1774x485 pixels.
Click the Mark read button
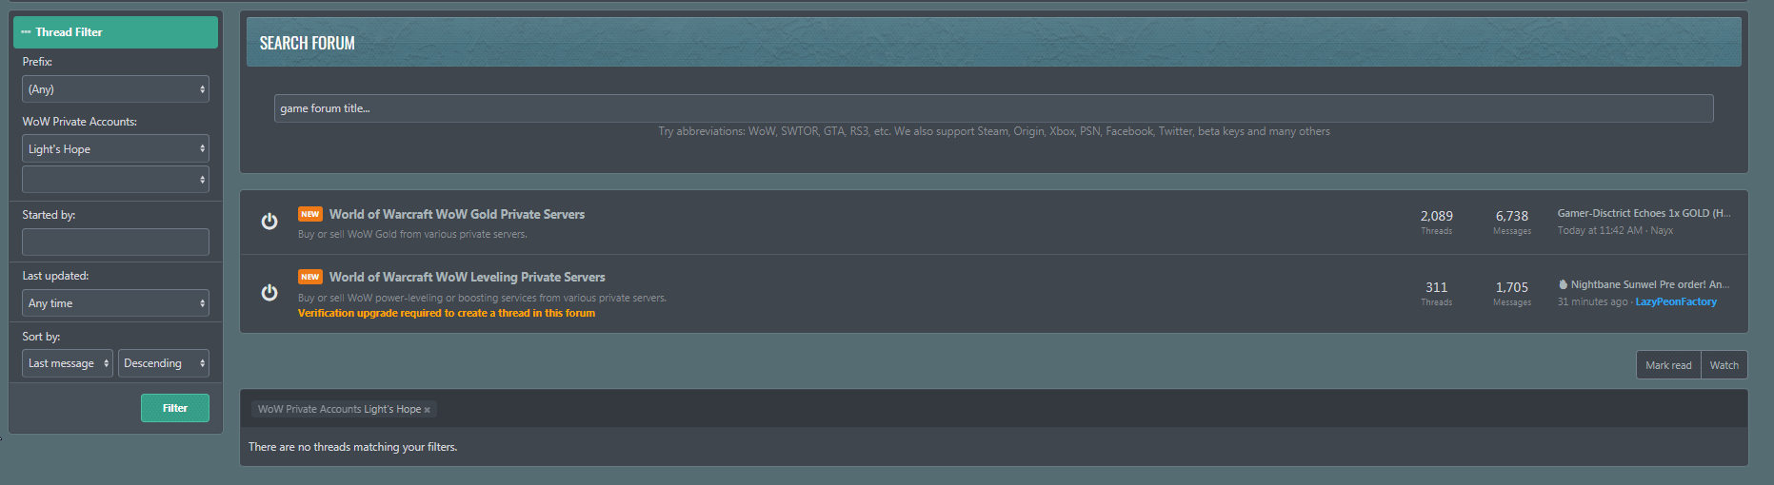pyautogui.click(x=1668, y=365)
